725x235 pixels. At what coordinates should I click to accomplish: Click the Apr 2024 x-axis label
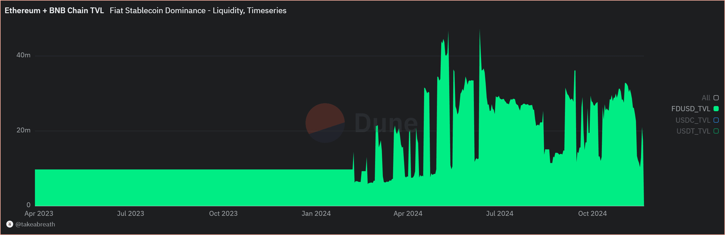pyautogui.click(x=408, y=214)
